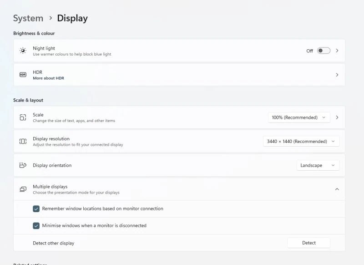The height and width of the screenshot is (265, 364).
Task: Click the Multiple displays icon
Action: 23,189
